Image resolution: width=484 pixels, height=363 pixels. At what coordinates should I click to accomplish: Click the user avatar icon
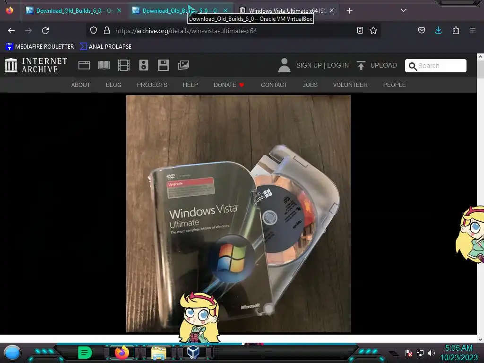[x=284, y=65]
